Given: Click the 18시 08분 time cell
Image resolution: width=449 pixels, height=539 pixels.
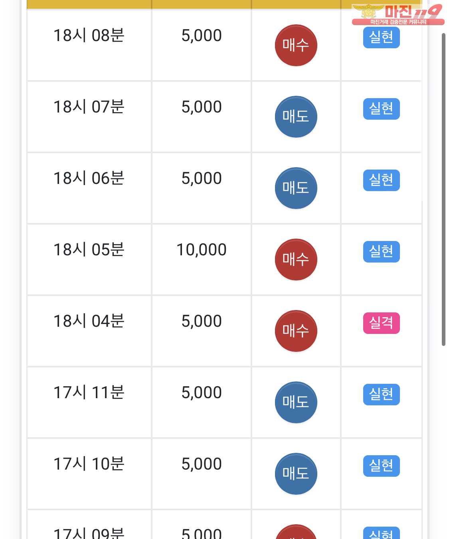Looking at the screenshot, I should 89,45.
